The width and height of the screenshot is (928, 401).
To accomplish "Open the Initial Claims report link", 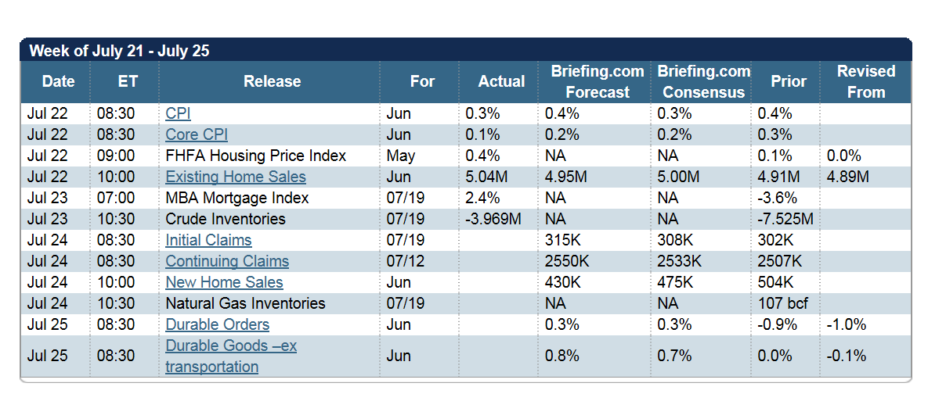I will click(208, 240).
